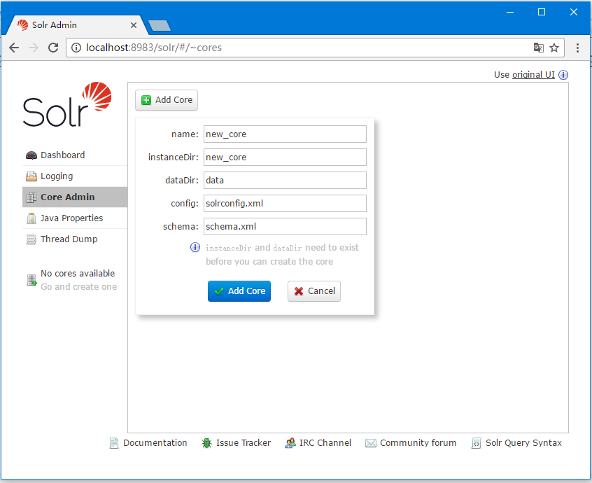The width and height of the screenshot is (592, 483).
Task: Open the Chrome three-dot menu
Action: point(577,48)
